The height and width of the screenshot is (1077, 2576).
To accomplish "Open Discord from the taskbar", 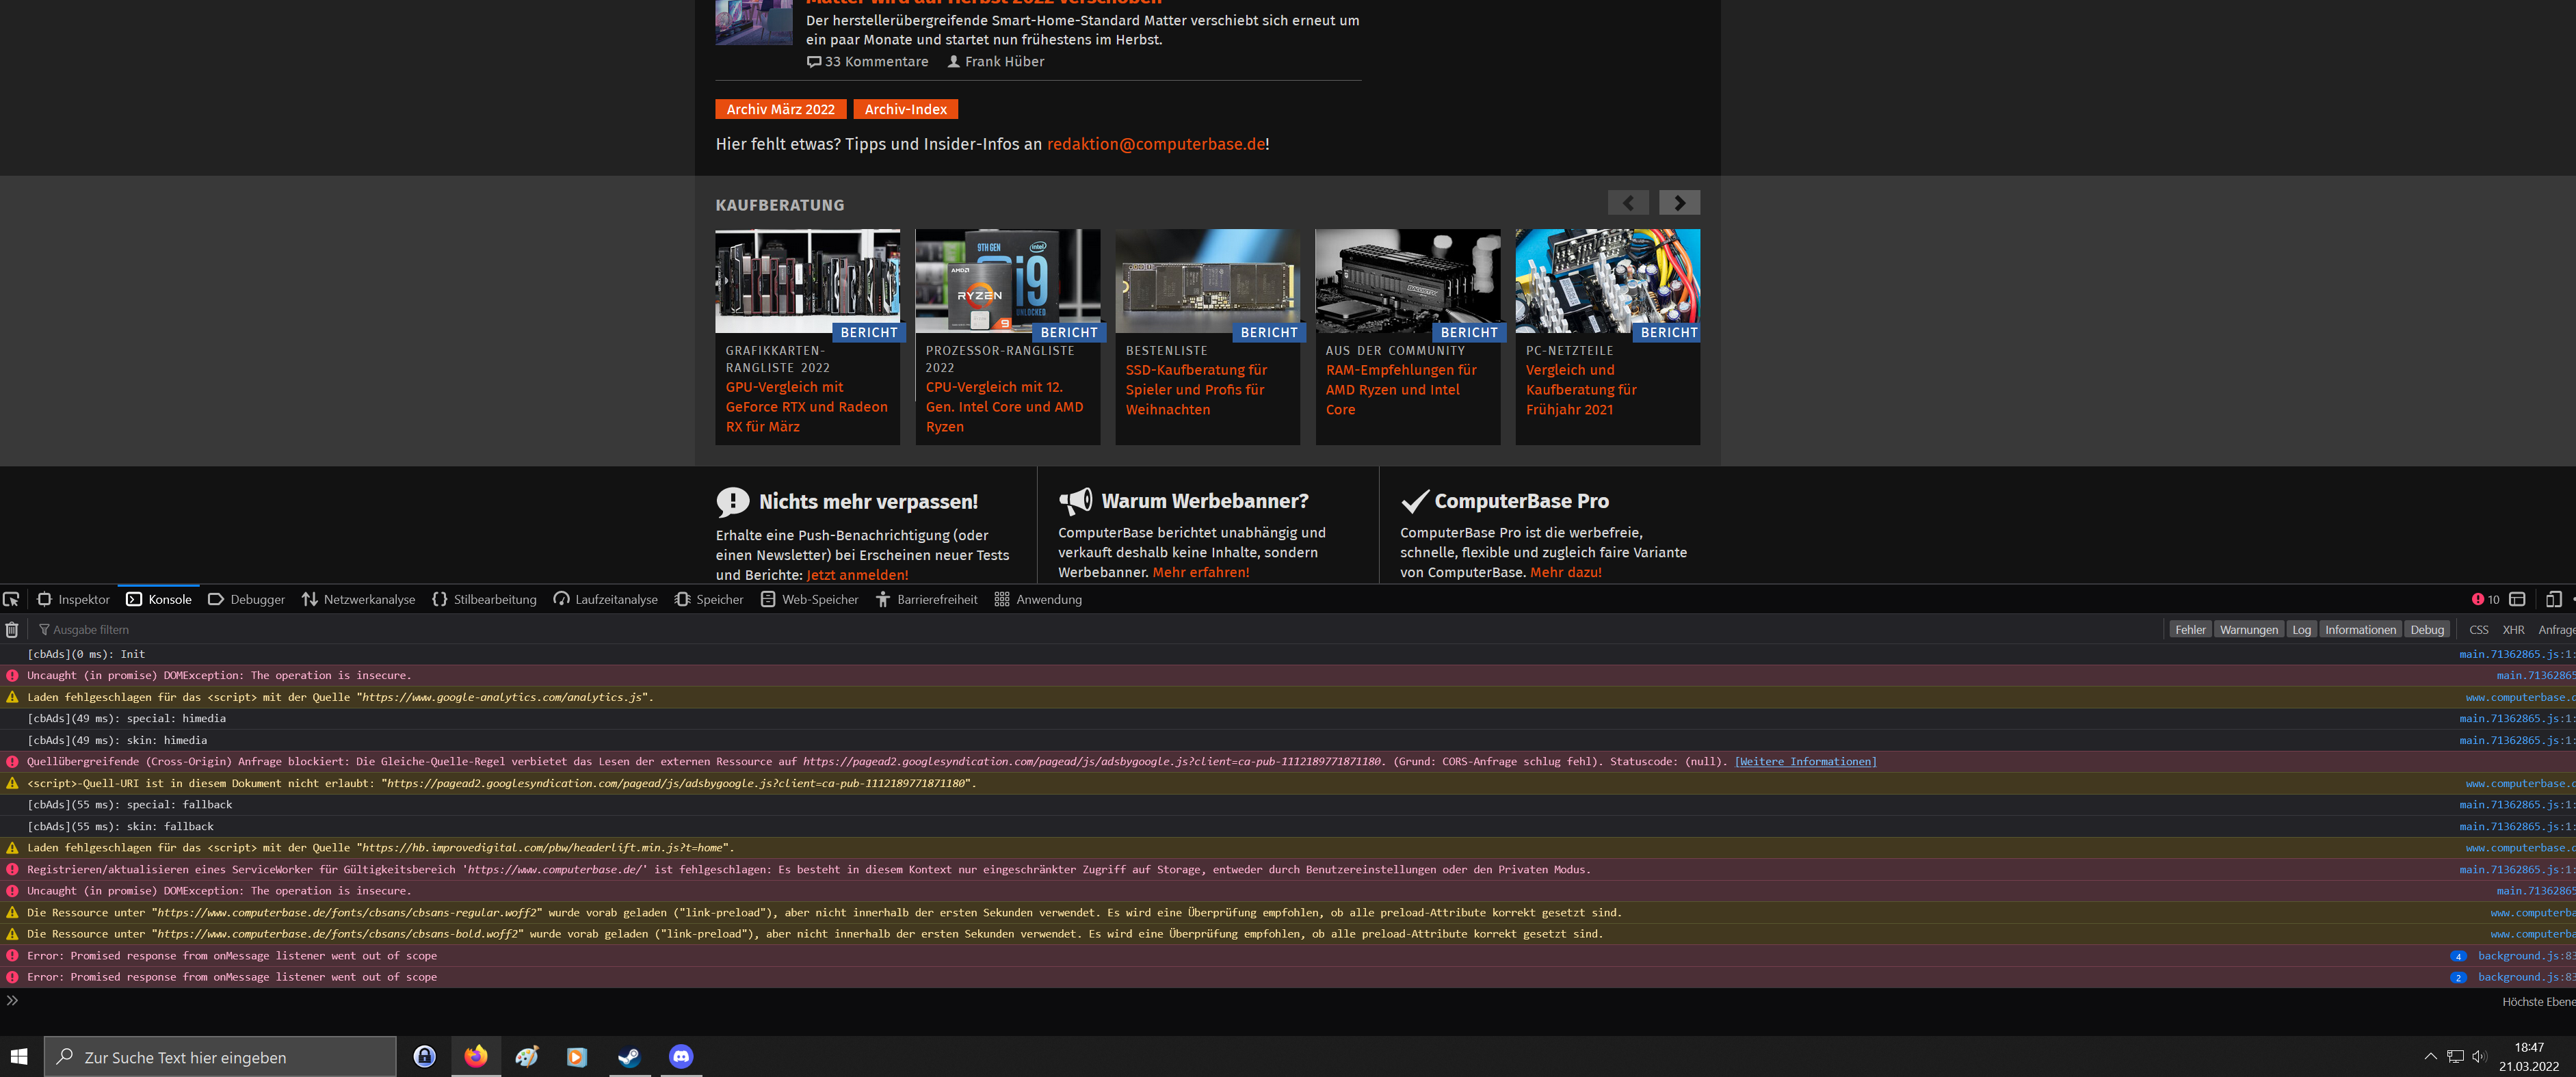I will point(681,1056).
